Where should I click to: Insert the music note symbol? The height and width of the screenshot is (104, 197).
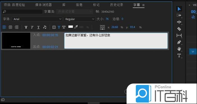coord(45,27)
